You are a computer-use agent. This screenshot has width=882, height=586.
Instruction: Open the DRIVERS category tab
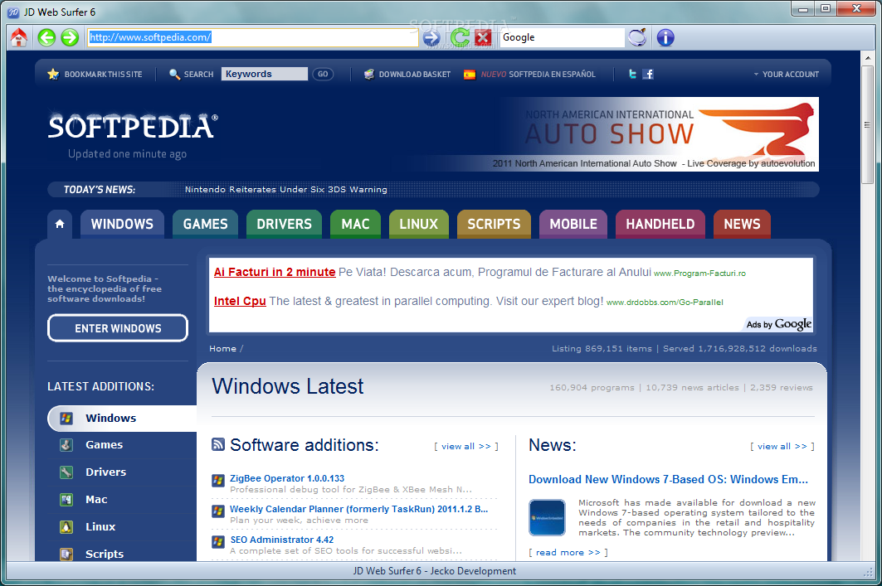point(284,224)
